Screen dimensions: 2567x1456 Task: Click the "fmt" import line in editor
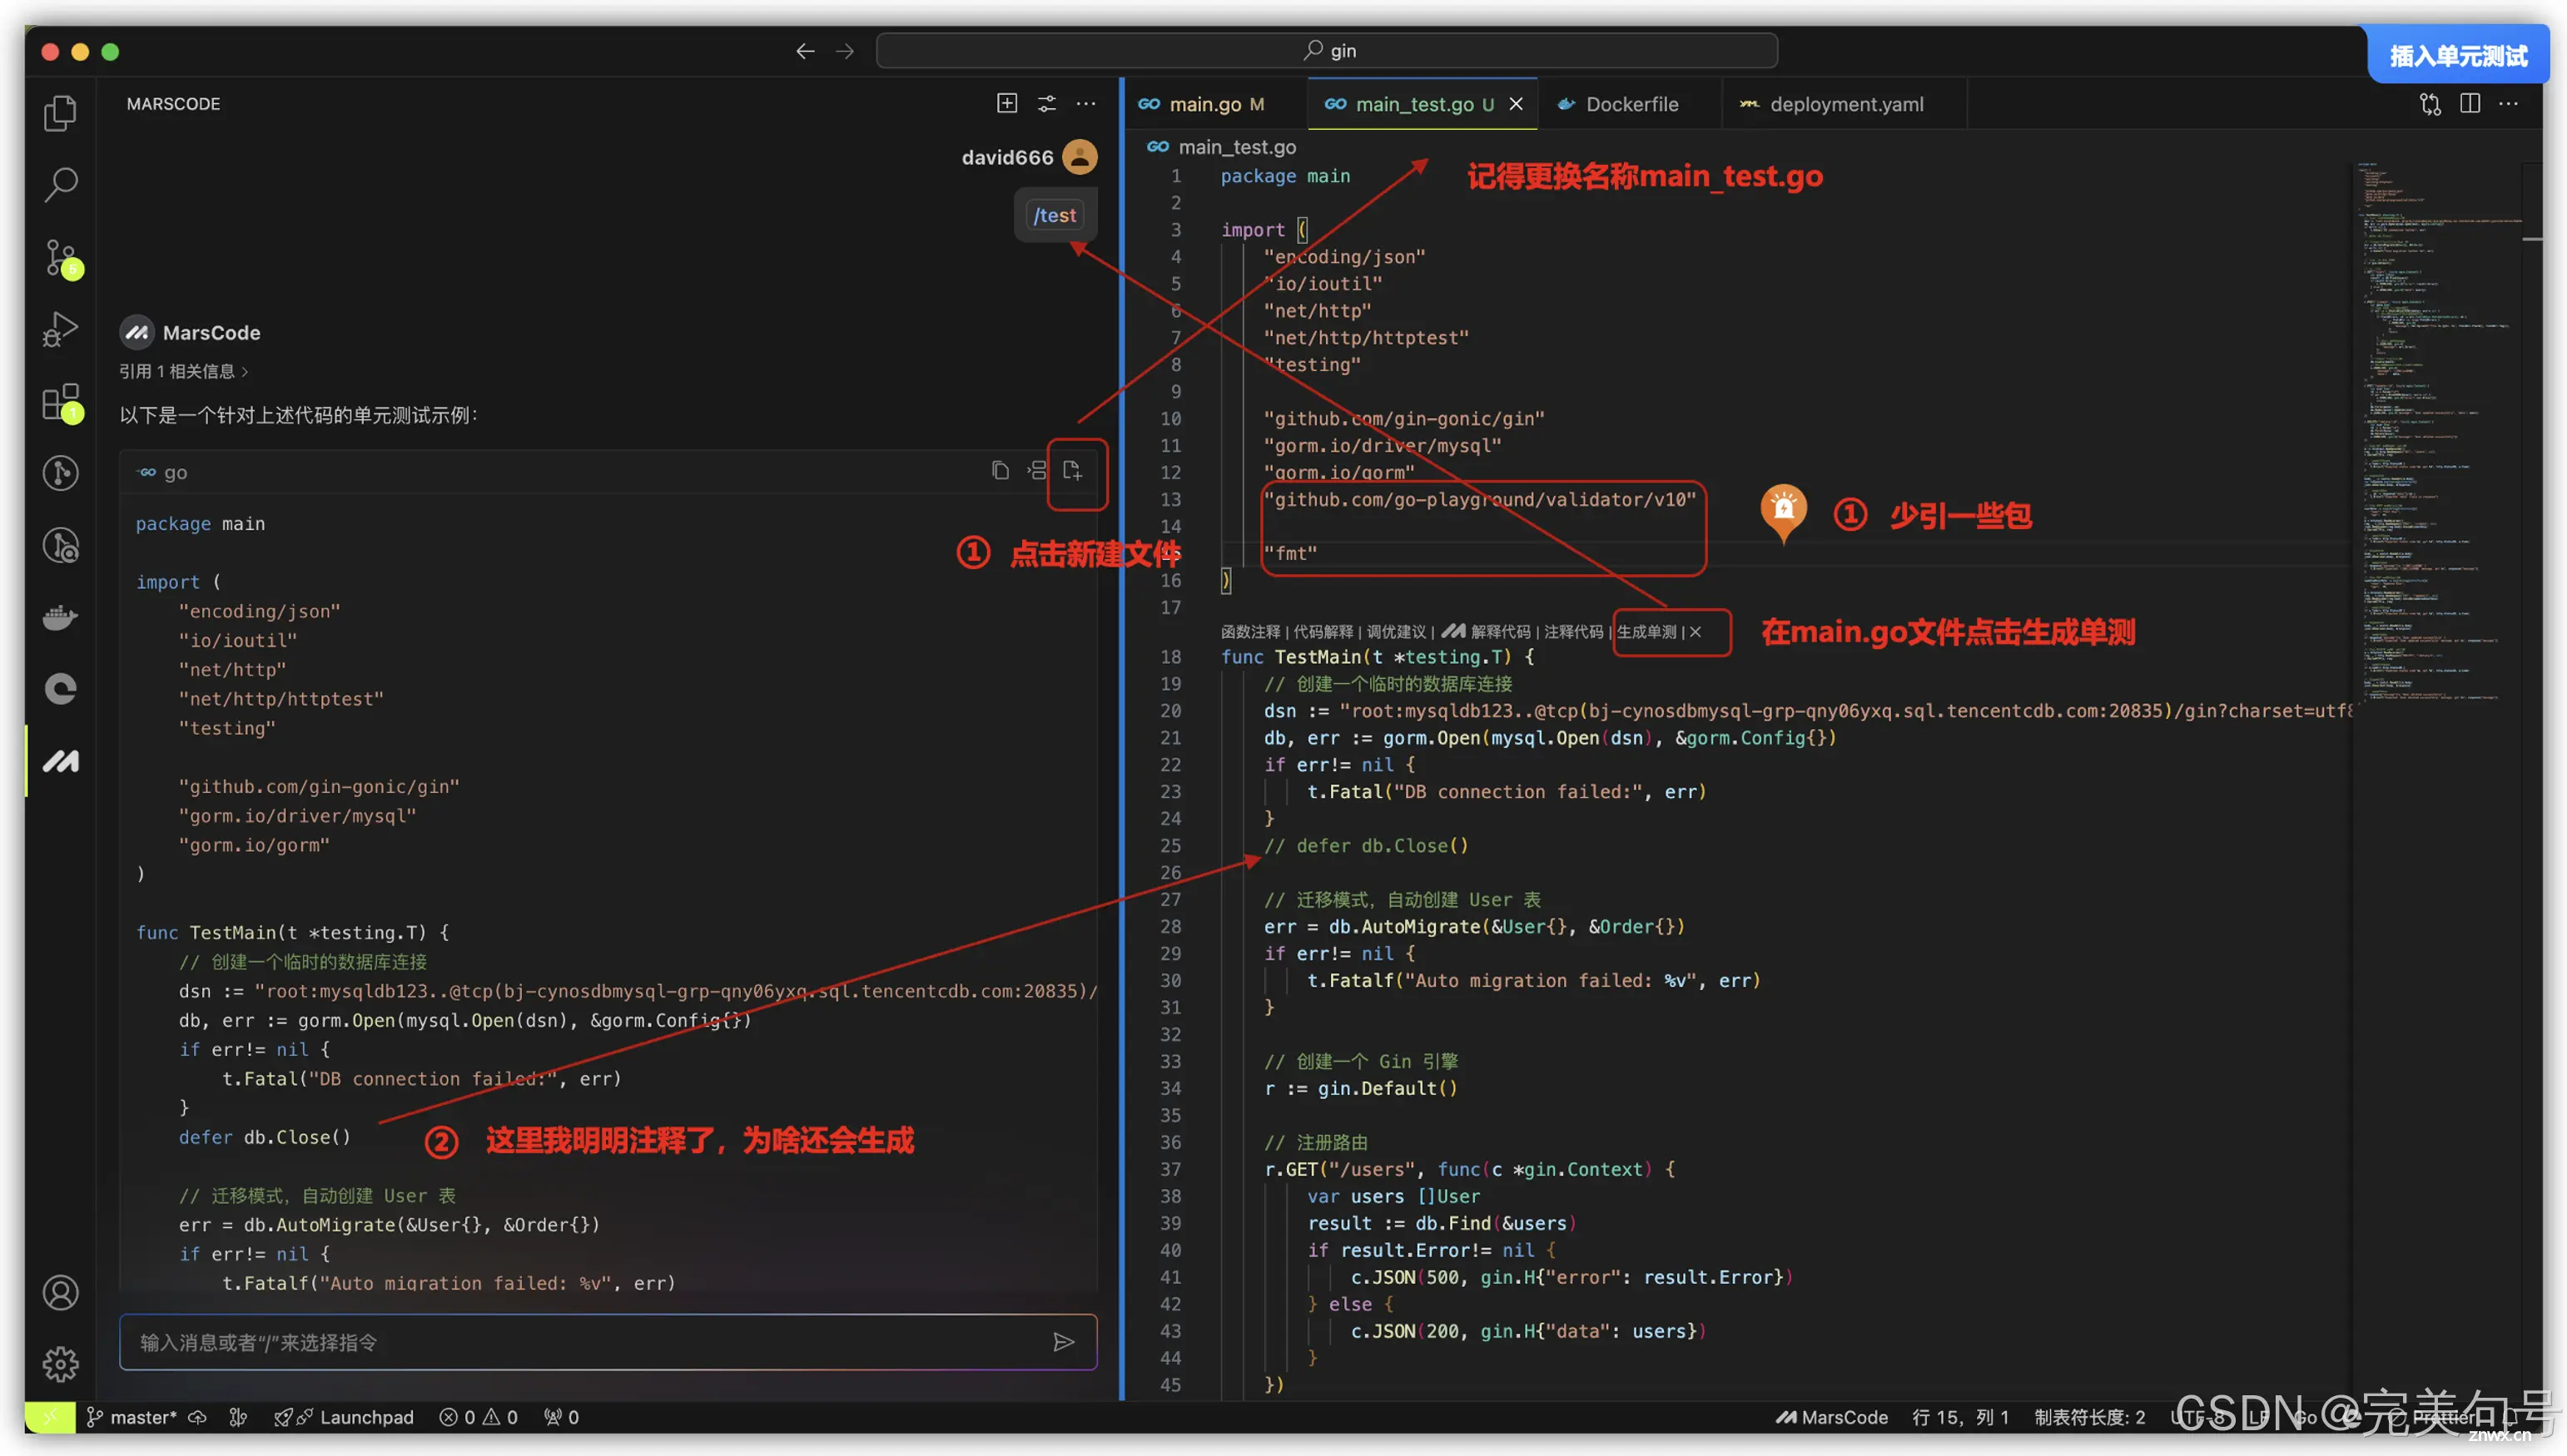point(1290,553)
